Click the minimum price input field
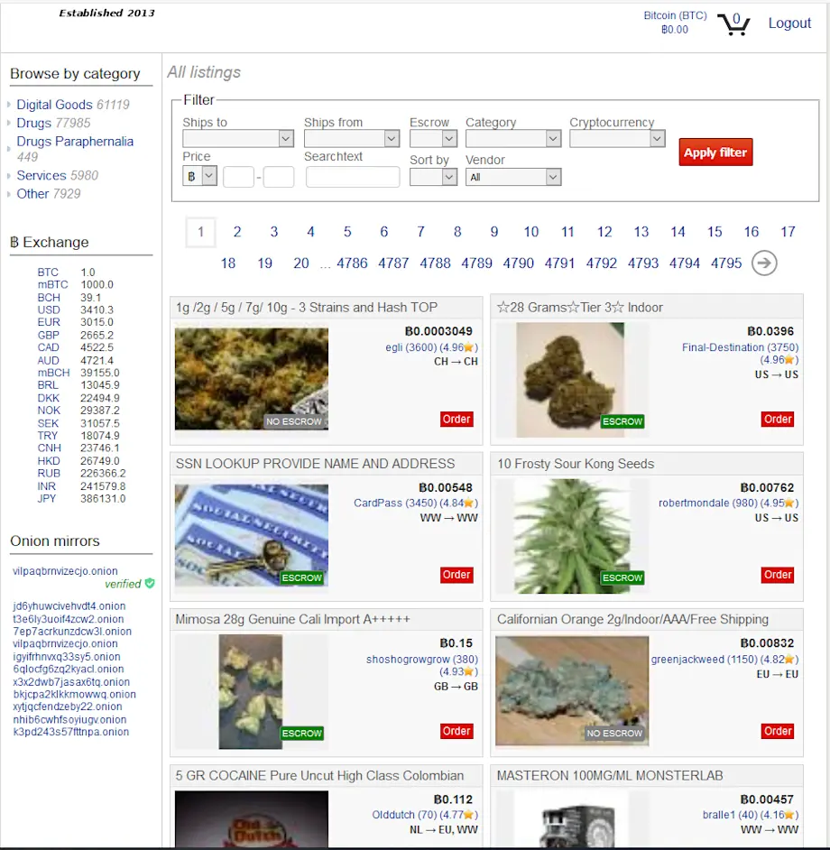The height and width of the screenshot is (850, 830). [x=238, y=177]
